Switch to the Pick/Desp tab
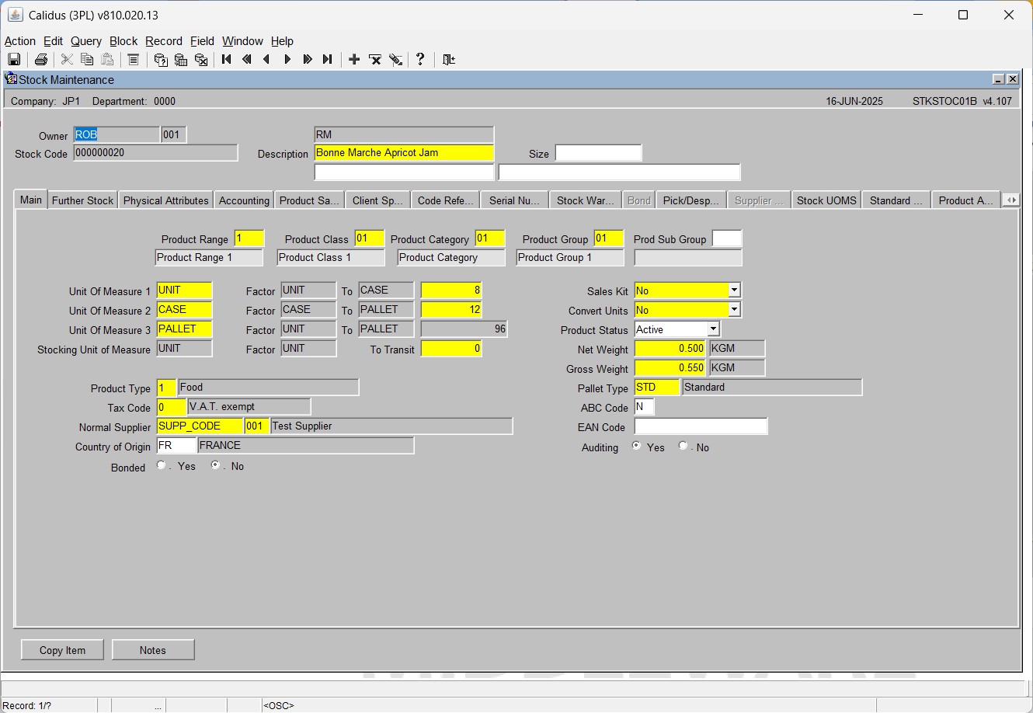 click(691, 200)
